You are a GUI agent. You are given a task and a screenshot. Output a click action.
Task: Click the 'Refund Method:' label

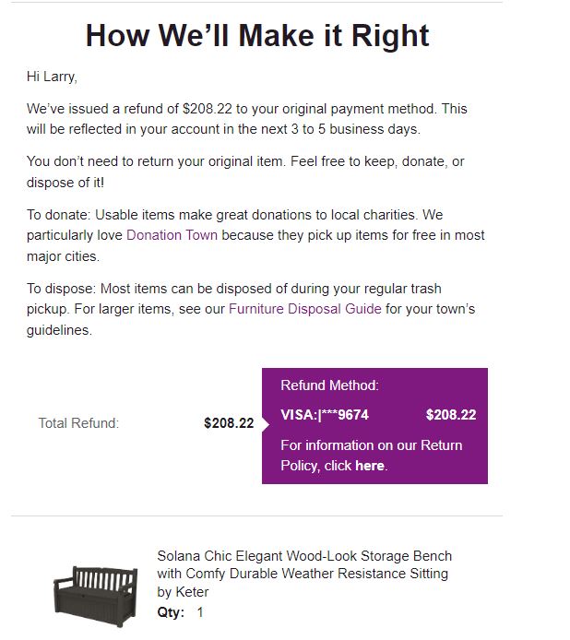pos(330,385)
